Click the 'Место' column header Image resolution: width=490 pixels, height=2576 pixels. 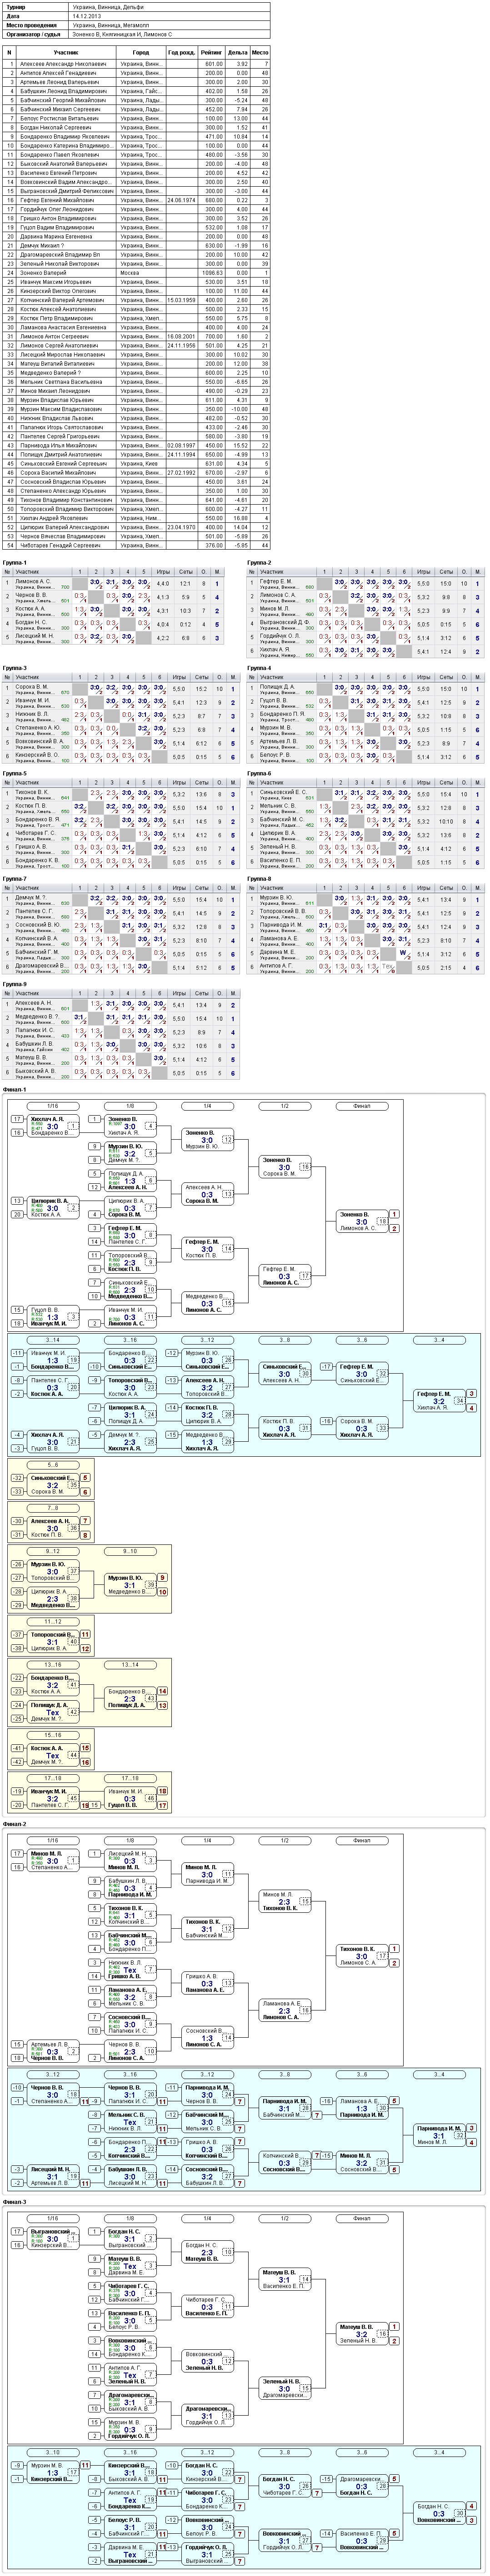coord(260,52)
